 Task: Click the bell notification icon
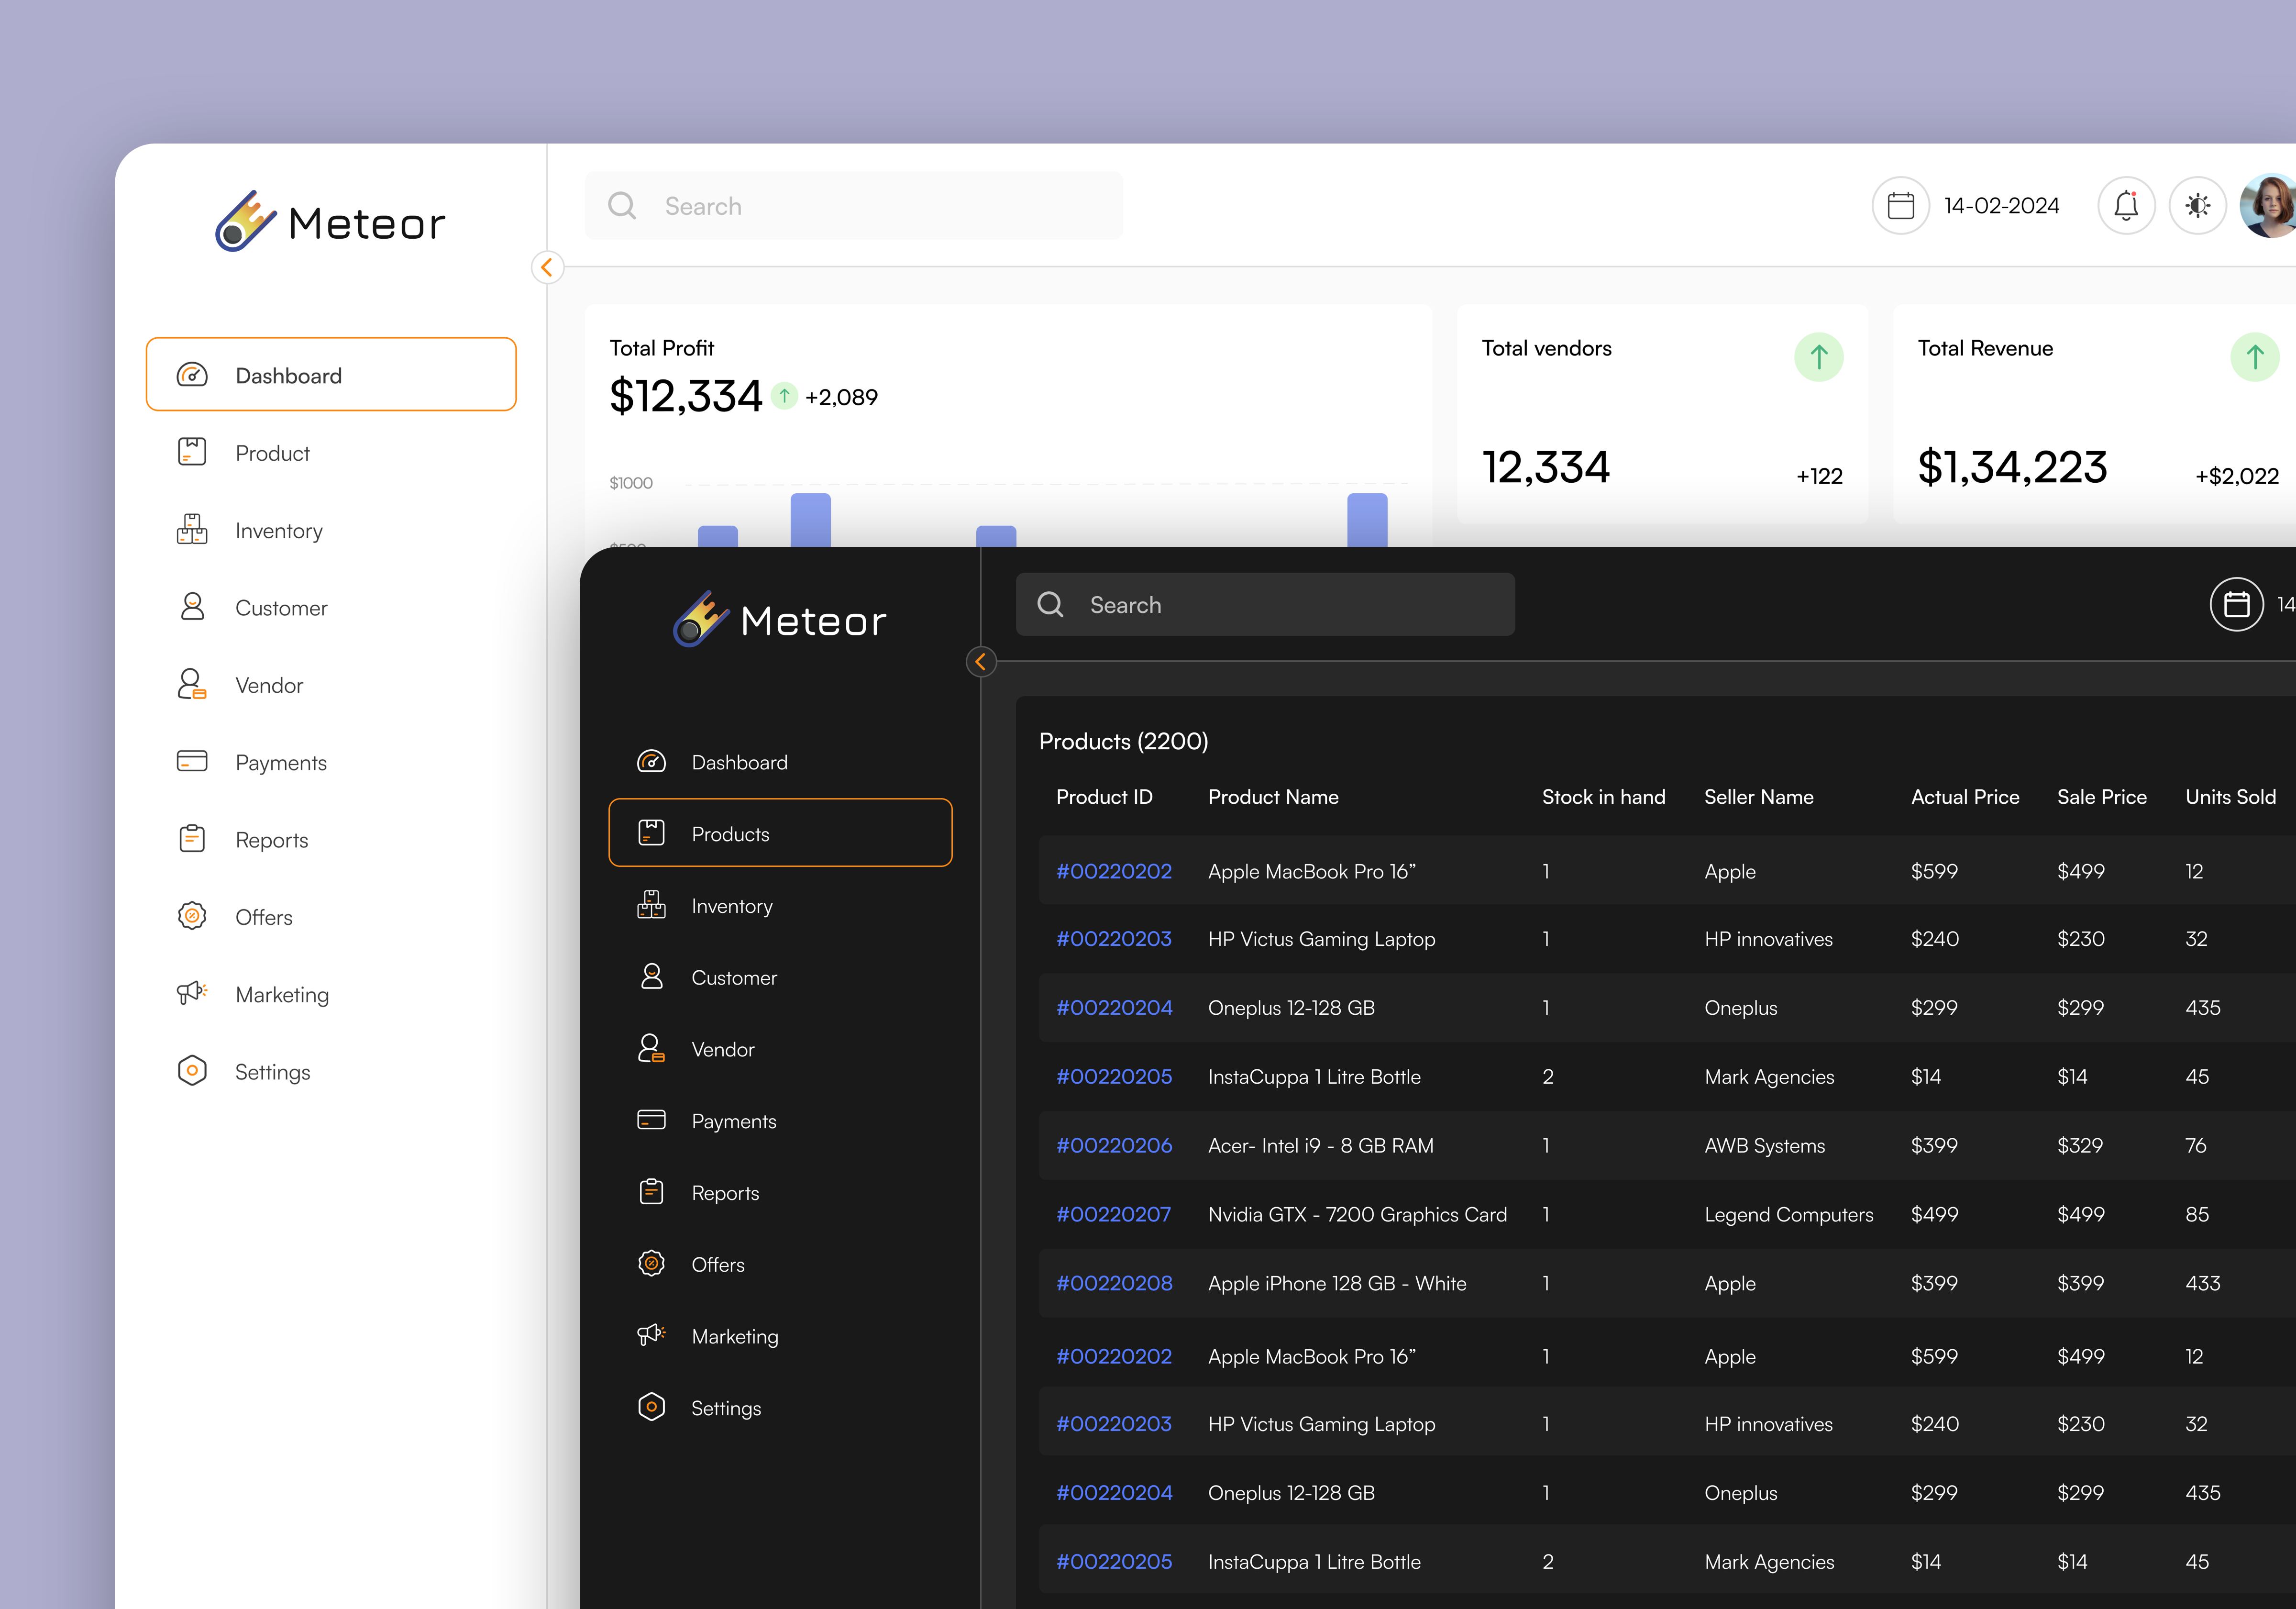point(2127,205)
